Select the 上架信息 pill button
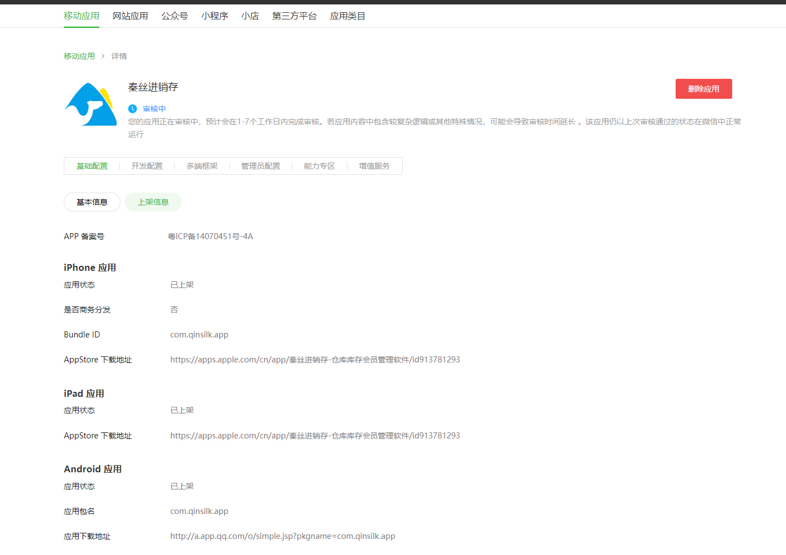786x555 pixels. point(153,202)
